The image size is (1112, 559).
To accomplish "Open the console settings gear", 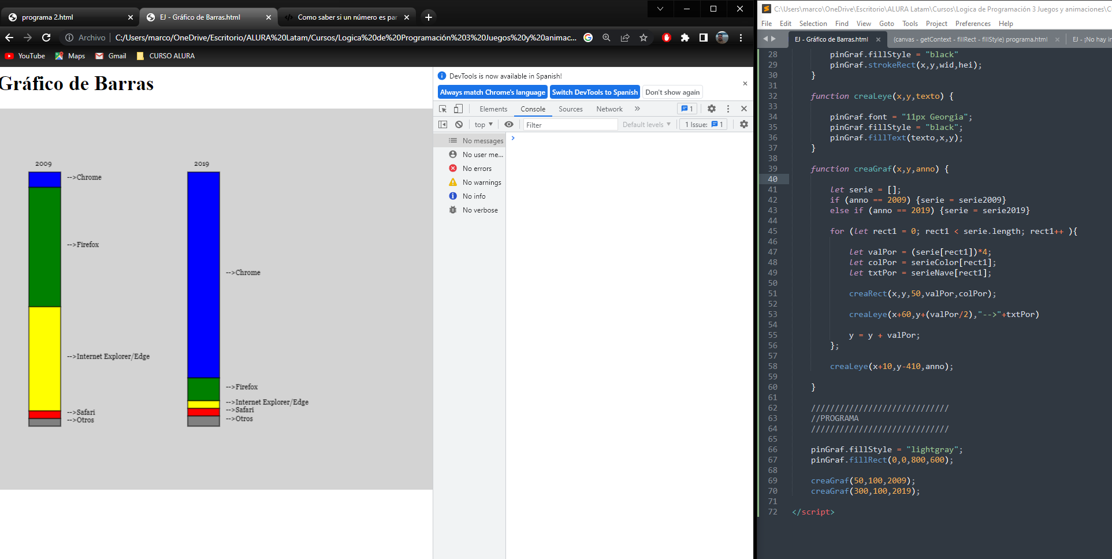I will [744, 124].
